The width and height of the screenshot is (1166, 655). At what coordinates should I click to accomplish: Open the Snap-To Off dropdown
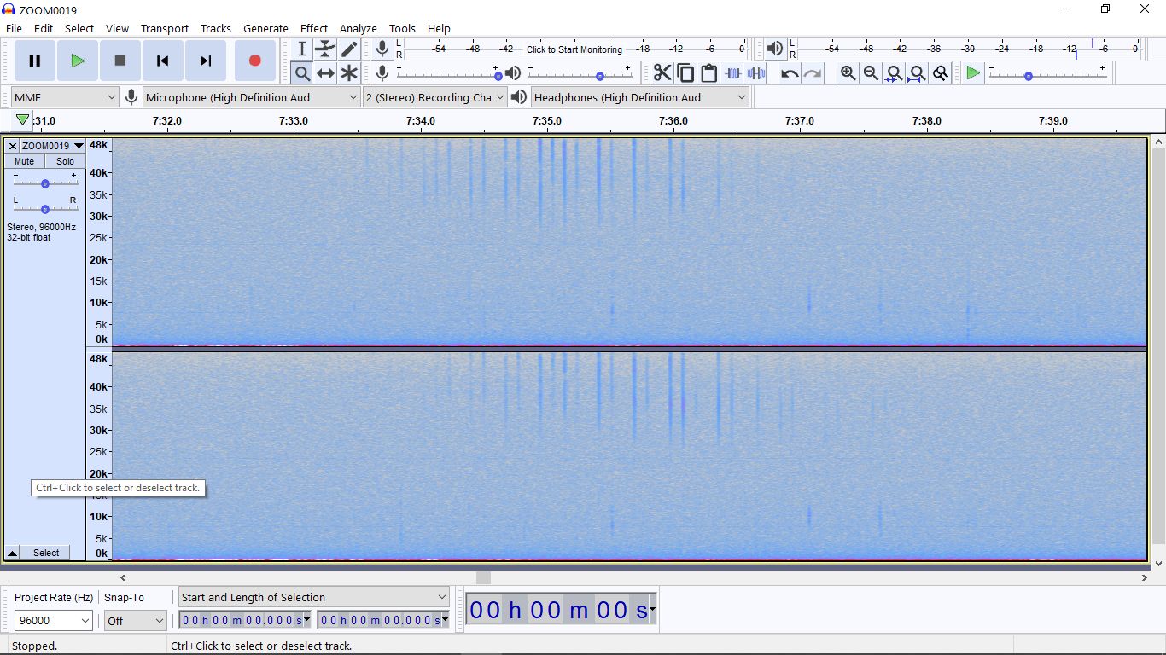135,621
